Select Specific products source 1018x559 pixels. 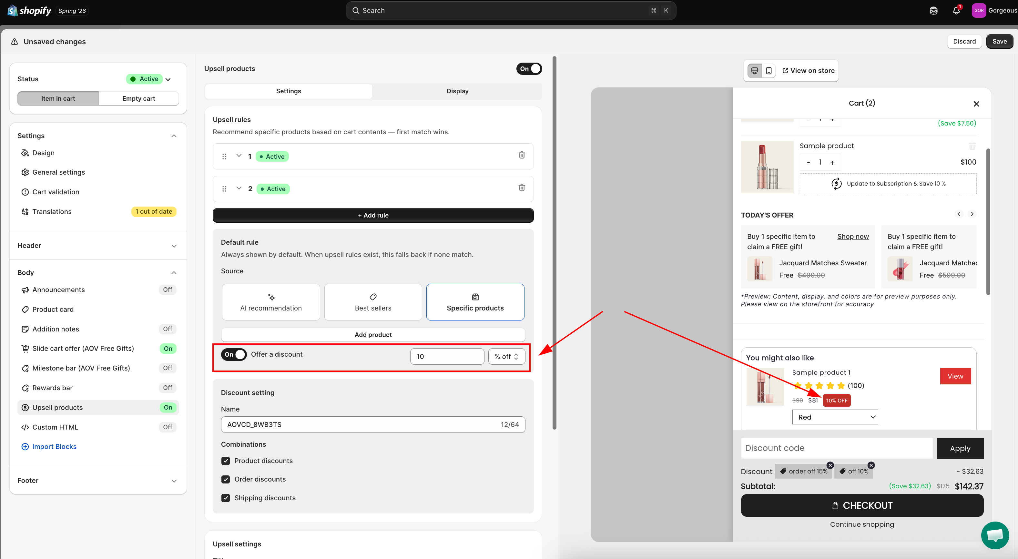pos(475,302)
